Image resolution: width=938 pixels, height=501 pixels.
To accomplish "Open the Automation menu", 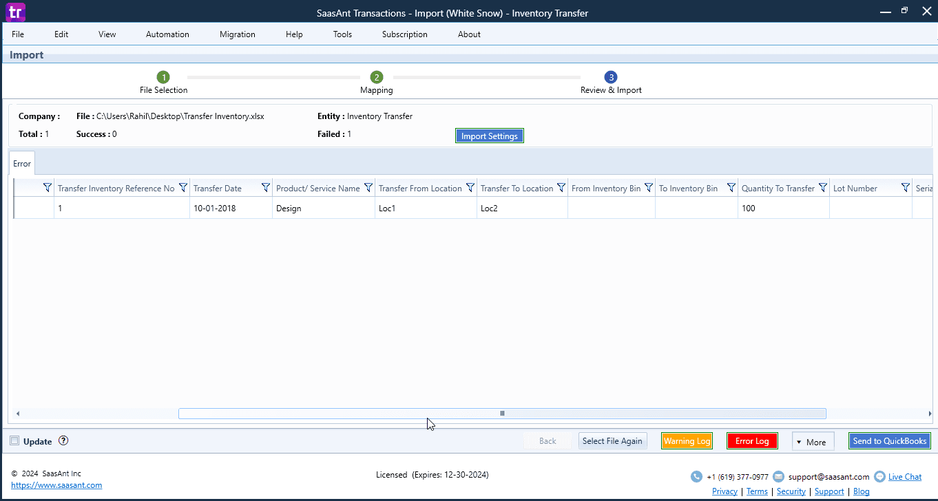I will [167, 34].
